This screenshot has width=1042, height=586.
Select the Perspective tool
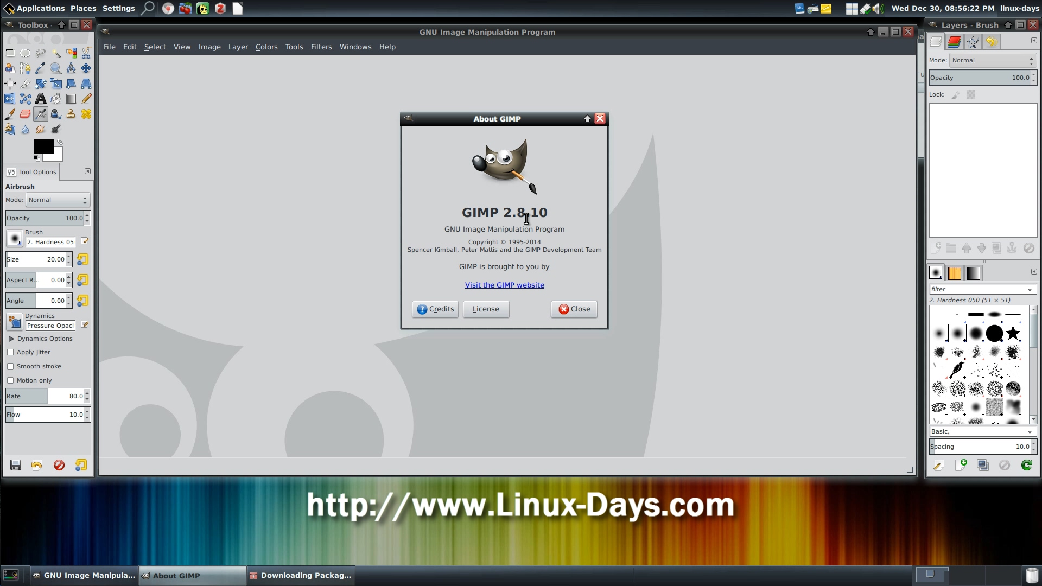[x=86, y=84]
